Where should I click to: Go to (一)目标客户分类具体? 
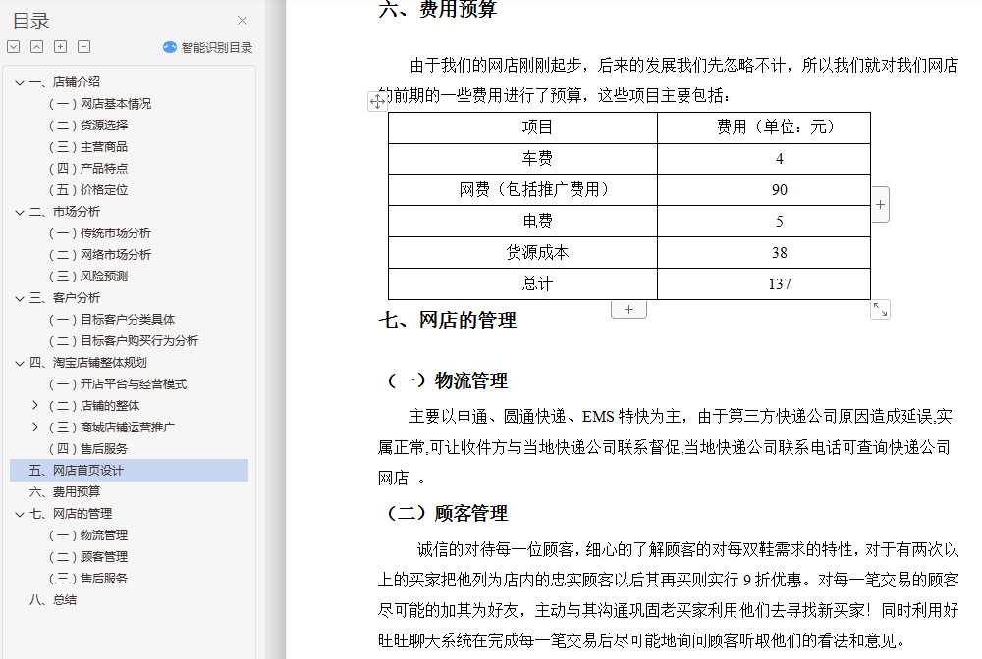[x=112, y=320]
